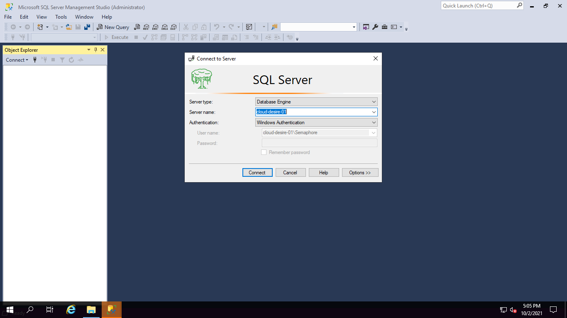Open the Authentication dropdown
This screenshot has width=567, height=318.
coord(316,123)
